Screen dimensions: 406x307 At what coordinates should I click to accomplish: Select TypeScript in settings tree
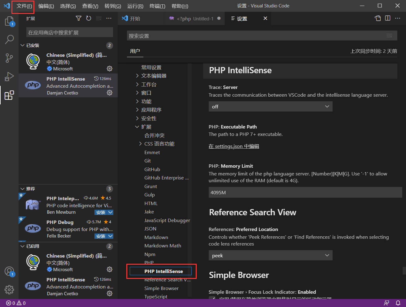point(156,296)
